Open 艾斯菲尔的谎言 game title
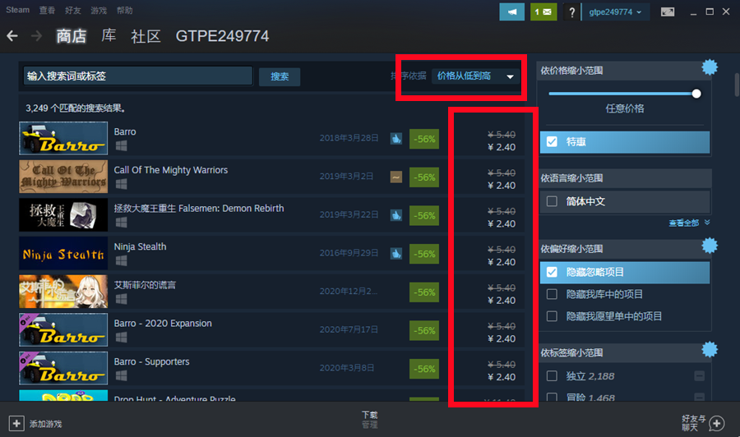Viewport: 740px width, 437px height. pos(145,285)
